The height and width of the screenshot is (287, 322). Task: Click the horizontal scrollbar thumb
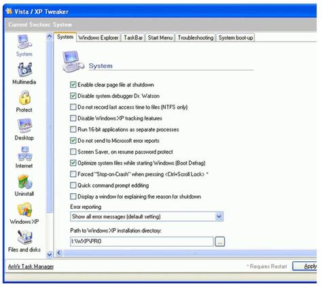point(190,253)
